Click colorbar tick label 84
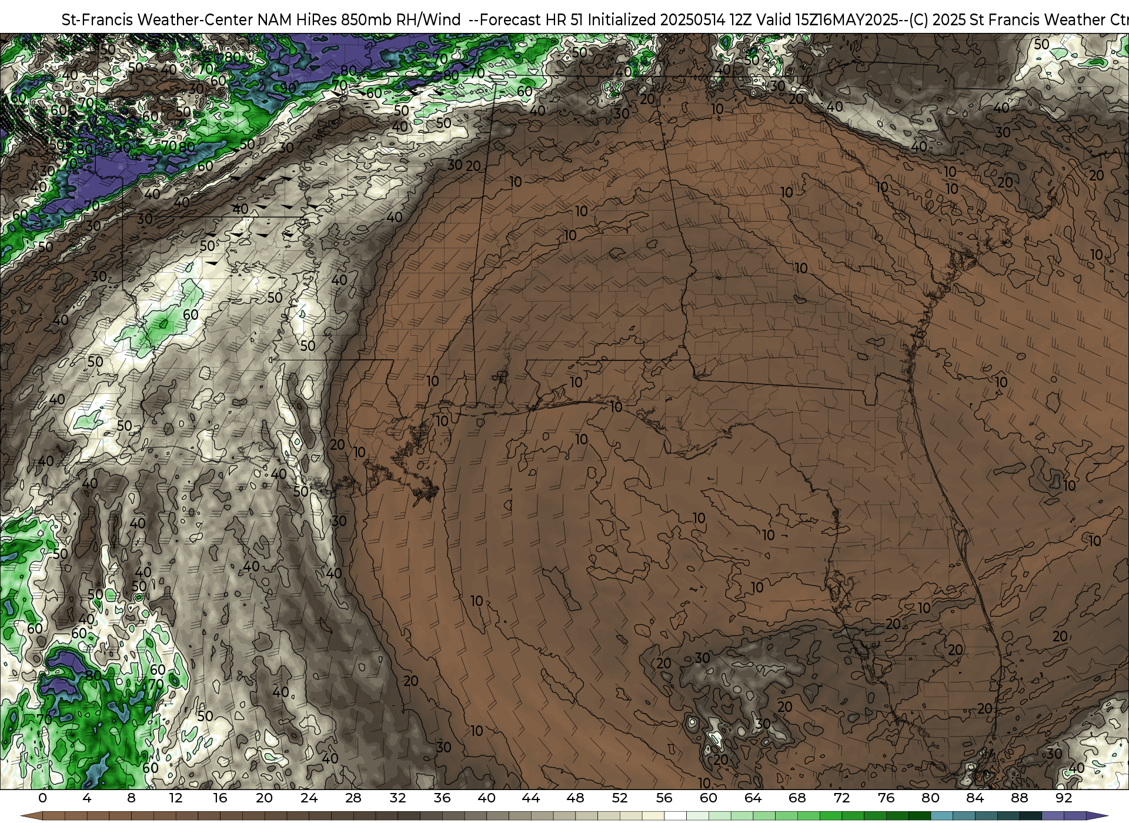 [975, 798]
